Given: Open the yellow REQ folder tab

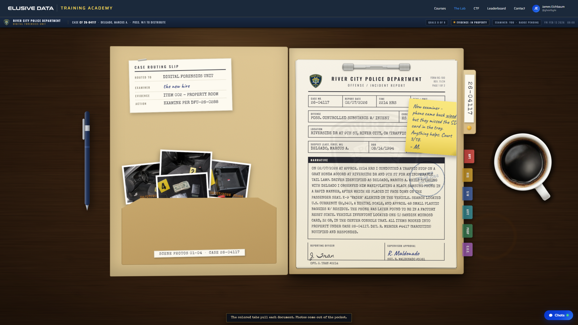Looking at the screenshot, I should (x=468, y=175).
